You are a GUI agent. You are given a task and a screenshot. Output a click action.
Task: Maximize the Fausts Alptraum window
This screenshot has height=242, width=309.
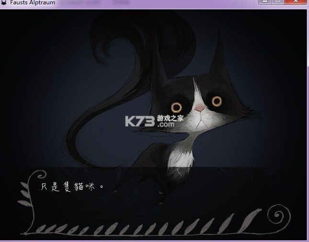[x=278, y=2]
